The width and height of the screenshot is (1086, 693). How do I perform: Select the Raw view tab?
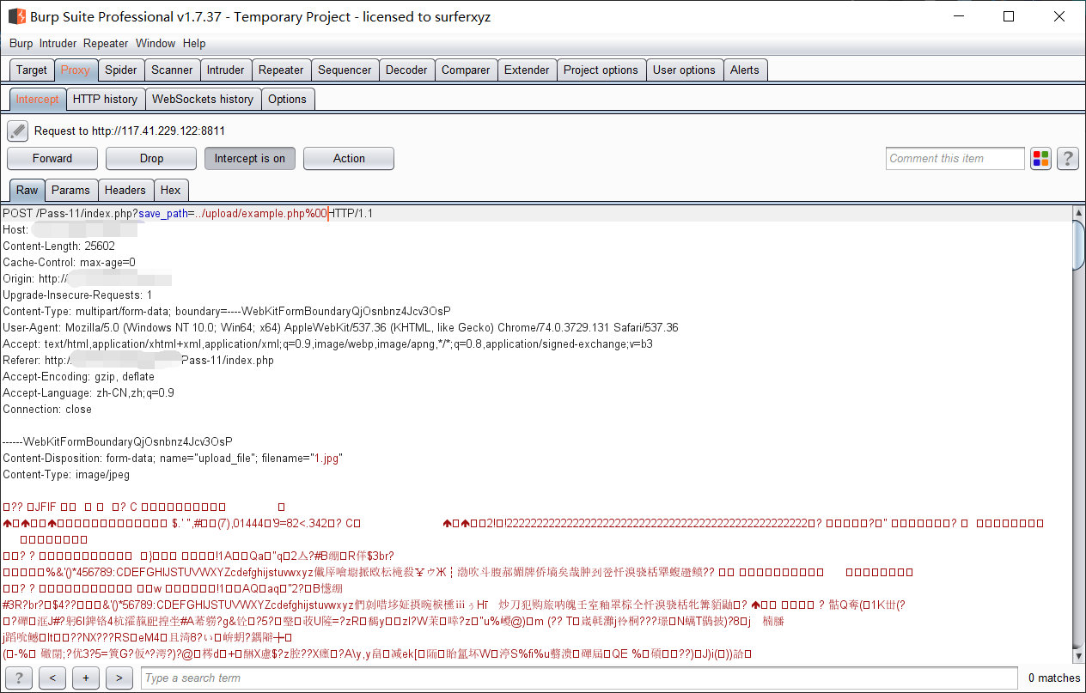pyautogui.click(x=27, y=191)
